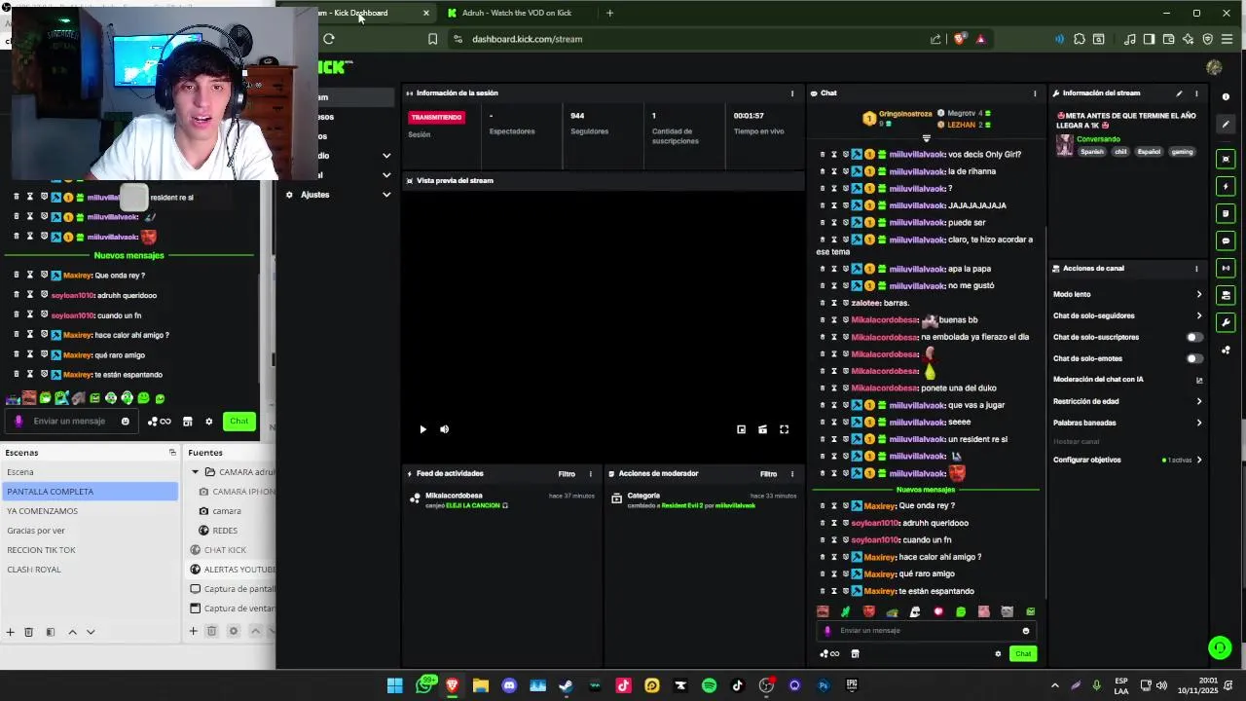Open session information options menu
This screenshot has height=701, width=1246.
coord(791,93)
